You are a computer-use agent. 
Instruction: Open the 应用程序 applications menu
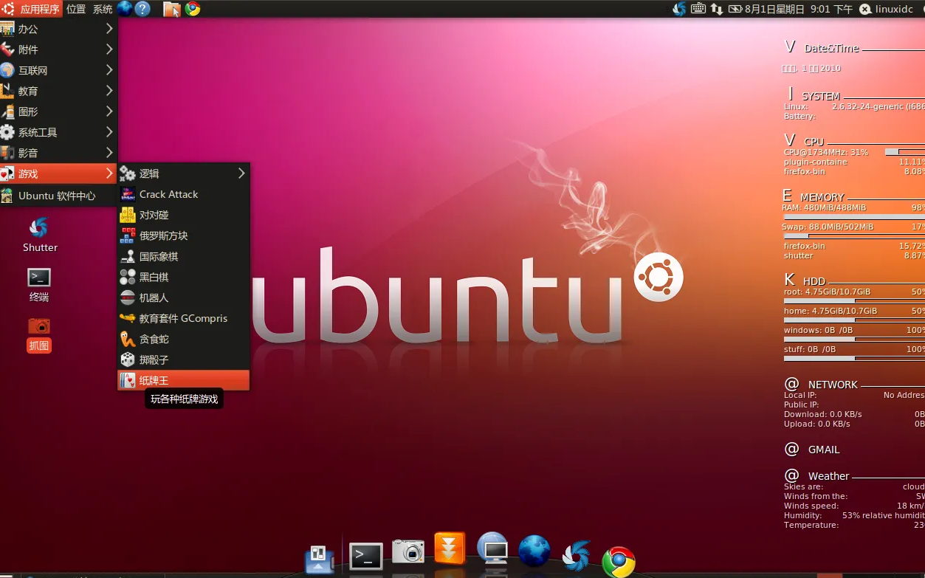point(31,9)
